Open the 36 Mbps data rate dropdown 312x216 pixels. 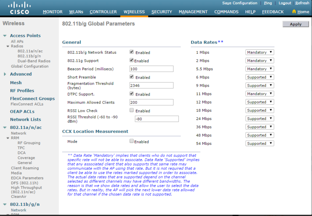click(x=260, y=127)
